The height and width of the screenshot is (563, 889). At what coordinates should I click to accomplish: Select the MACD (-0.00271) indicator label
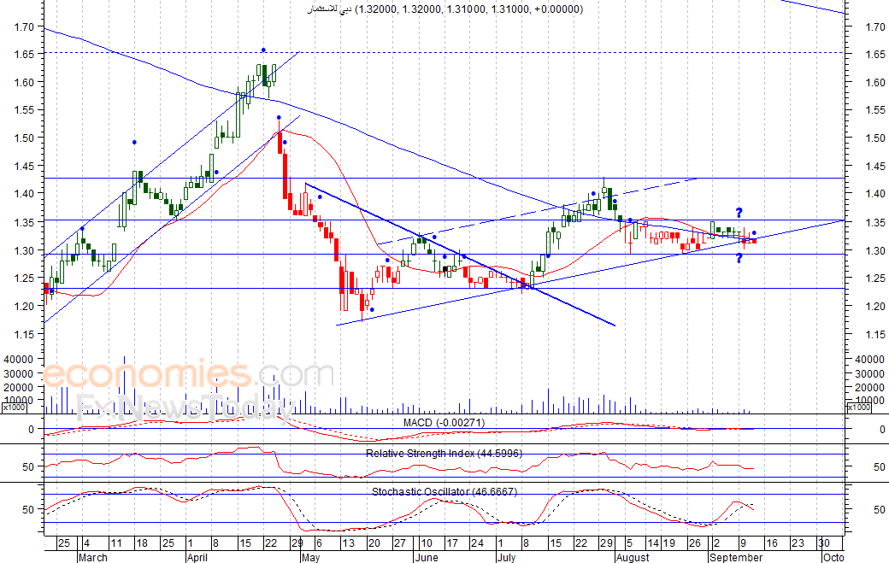click(444, 423)
